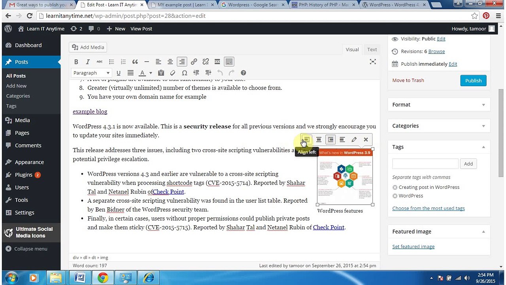Open the Howdy, tamoor account menu

[x=473, y=29]
